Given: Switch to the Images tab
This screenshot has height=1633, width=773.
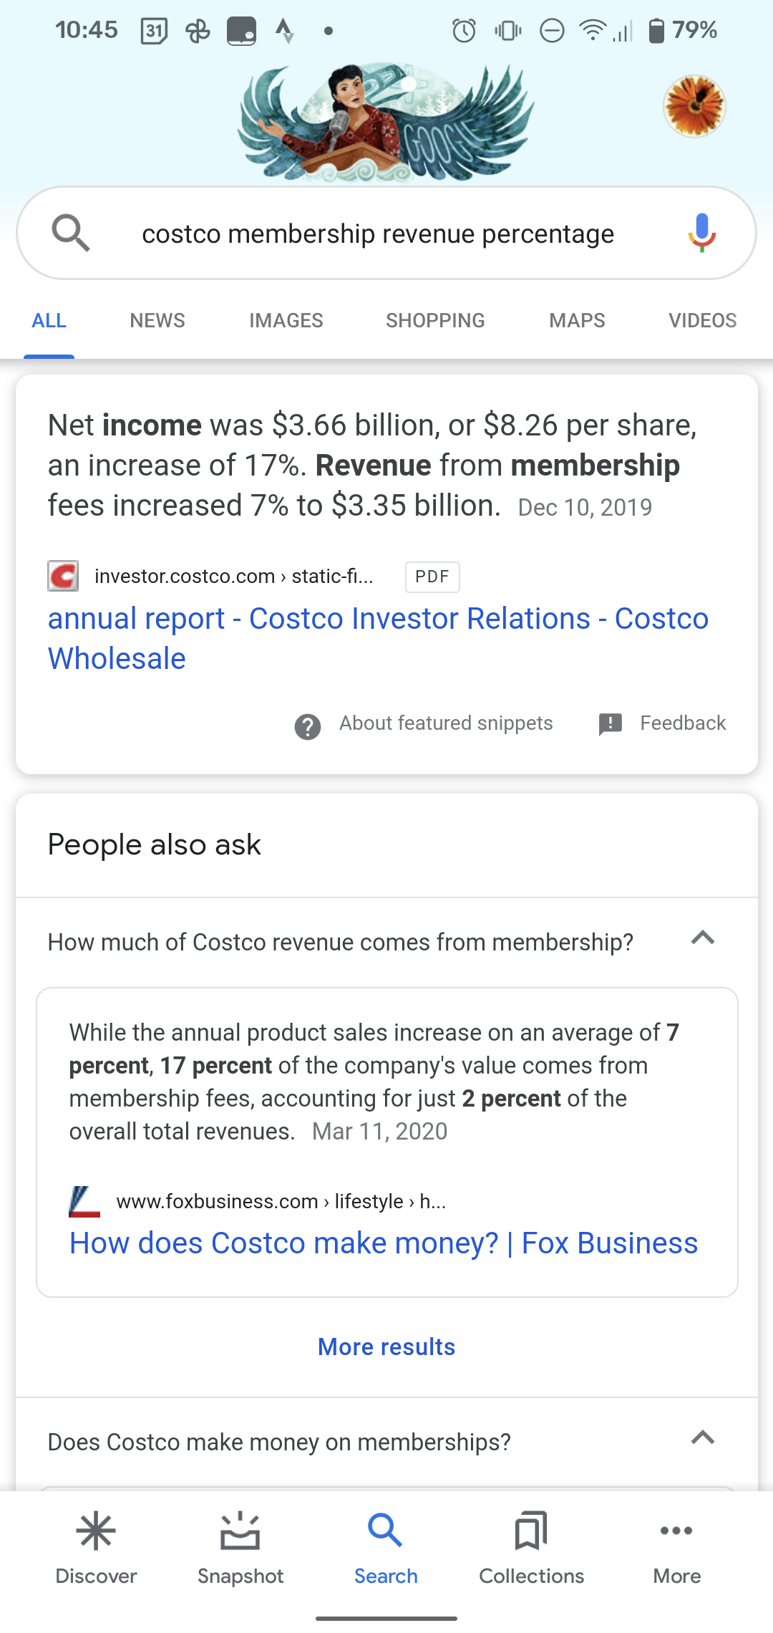Looking at the screenshot, I should (286, 320).
